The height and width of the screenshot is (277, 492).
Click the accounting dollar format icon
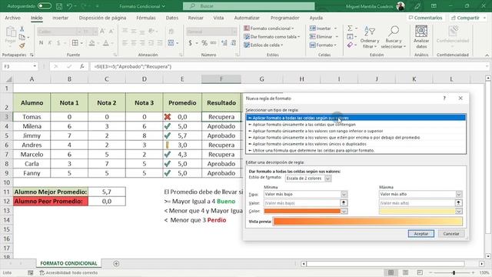(190, 43)
